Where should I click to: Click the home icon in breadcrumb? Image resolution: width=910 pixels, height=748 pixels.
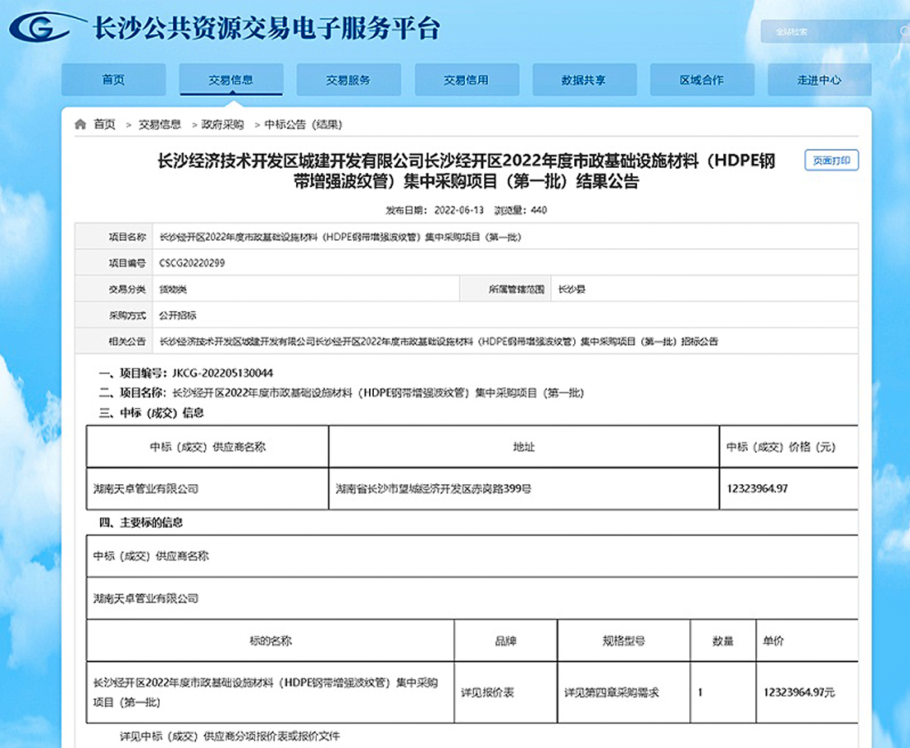(x=80, y=125)
